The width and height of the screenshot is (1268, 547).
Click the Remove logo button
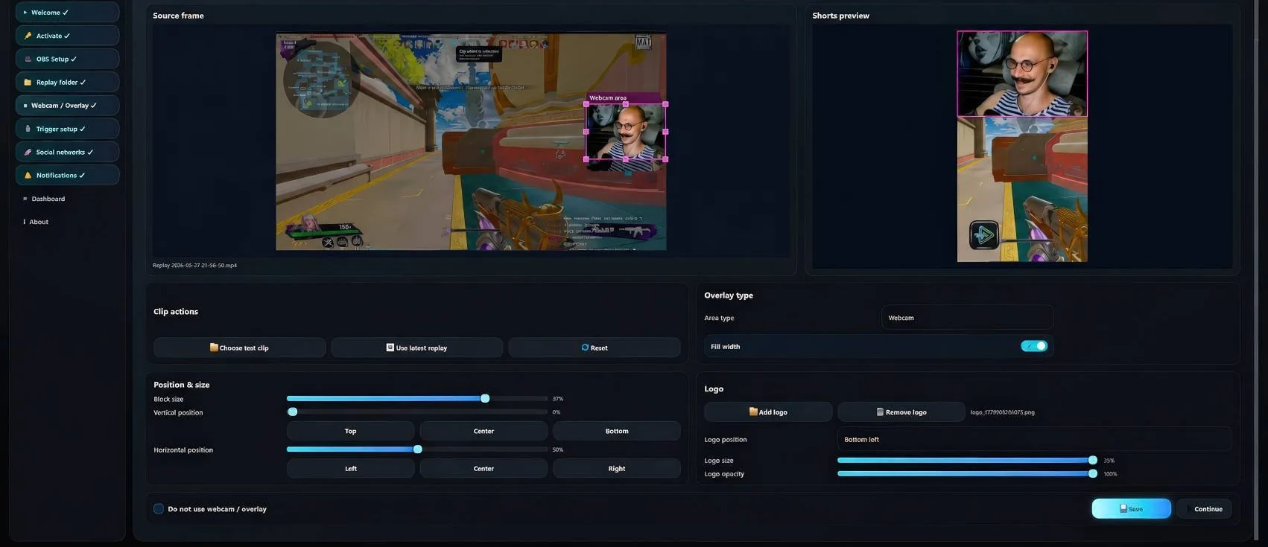(901, 412)
